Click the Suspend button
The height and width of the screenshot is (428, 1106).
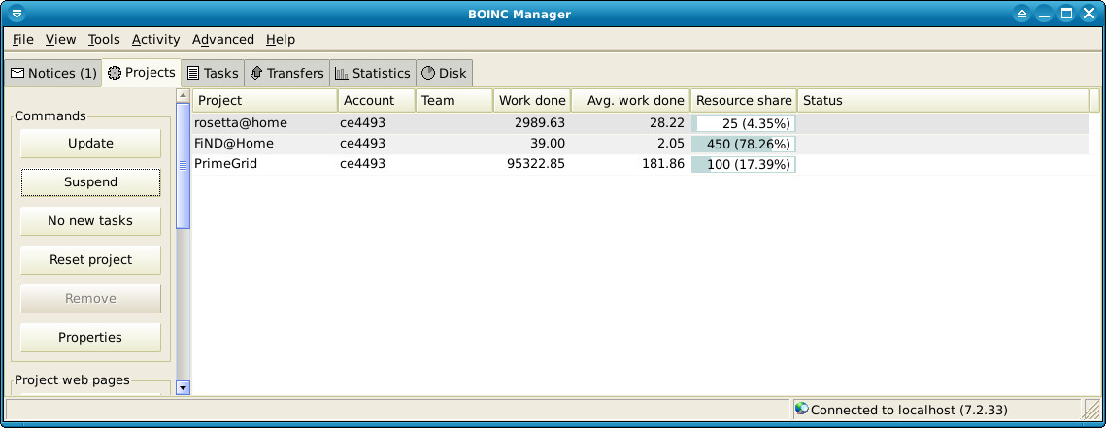(90, 181)
